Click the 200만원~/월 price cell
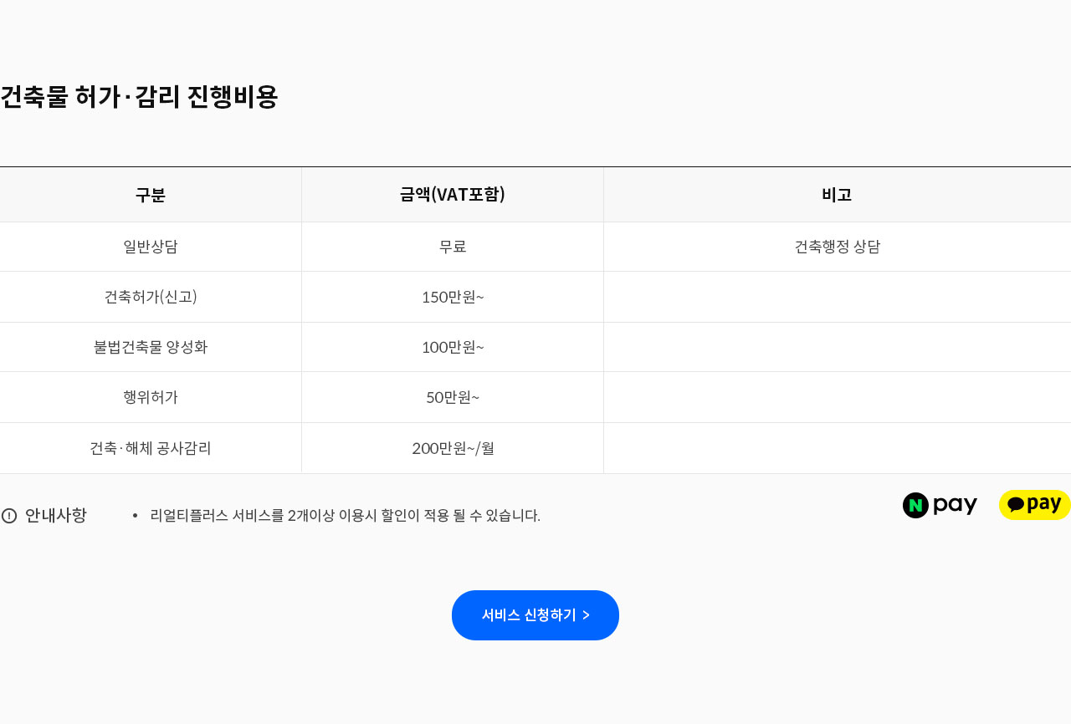1071x724 pixels. 453,448
